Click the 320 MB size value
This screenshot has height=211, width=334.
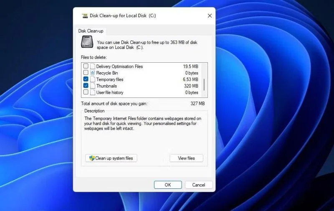pyautogui.click(x=191, y=86)
